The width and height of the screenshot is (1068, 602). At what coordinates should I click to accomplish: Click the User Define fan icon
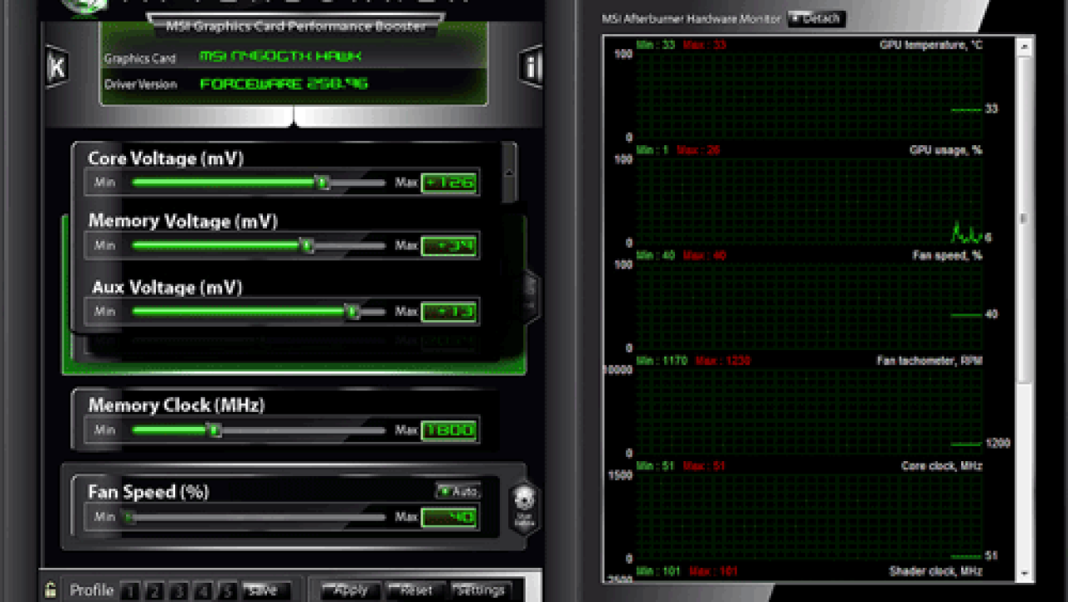525,507
